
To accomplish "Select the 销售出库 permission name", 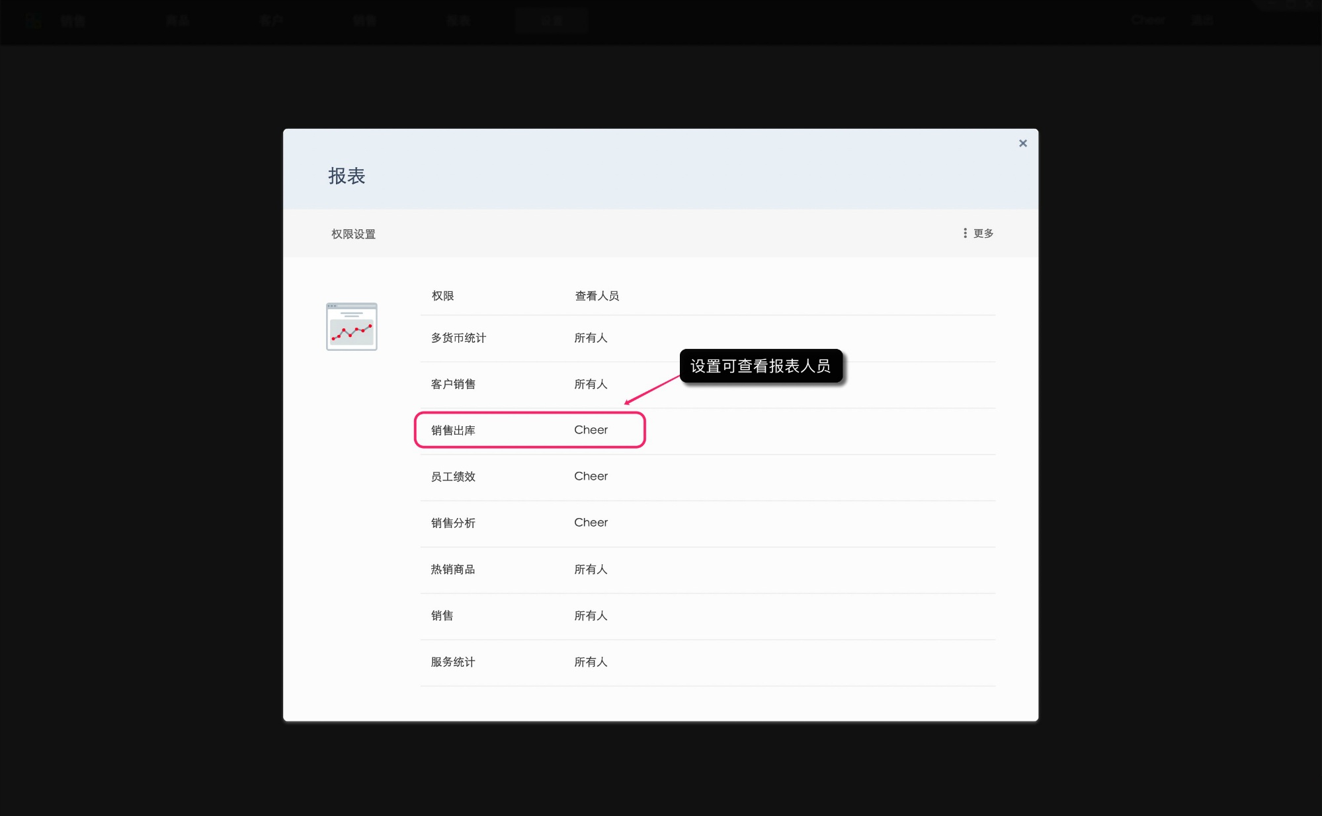I will click(453, 431).
